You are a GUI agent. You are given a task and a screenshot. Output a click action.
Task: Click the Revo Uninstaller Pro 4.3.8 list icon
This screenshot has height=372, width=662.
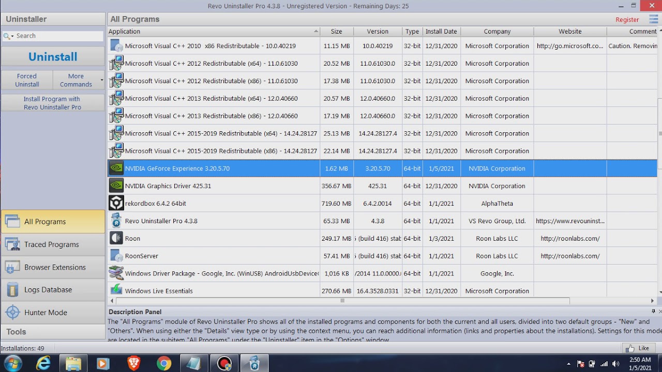coord(116,221)
